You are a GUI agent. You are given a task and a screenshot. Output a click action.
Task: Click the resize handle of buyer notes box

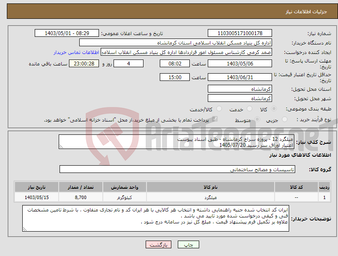pyautogui.click(x=25, y=229)
